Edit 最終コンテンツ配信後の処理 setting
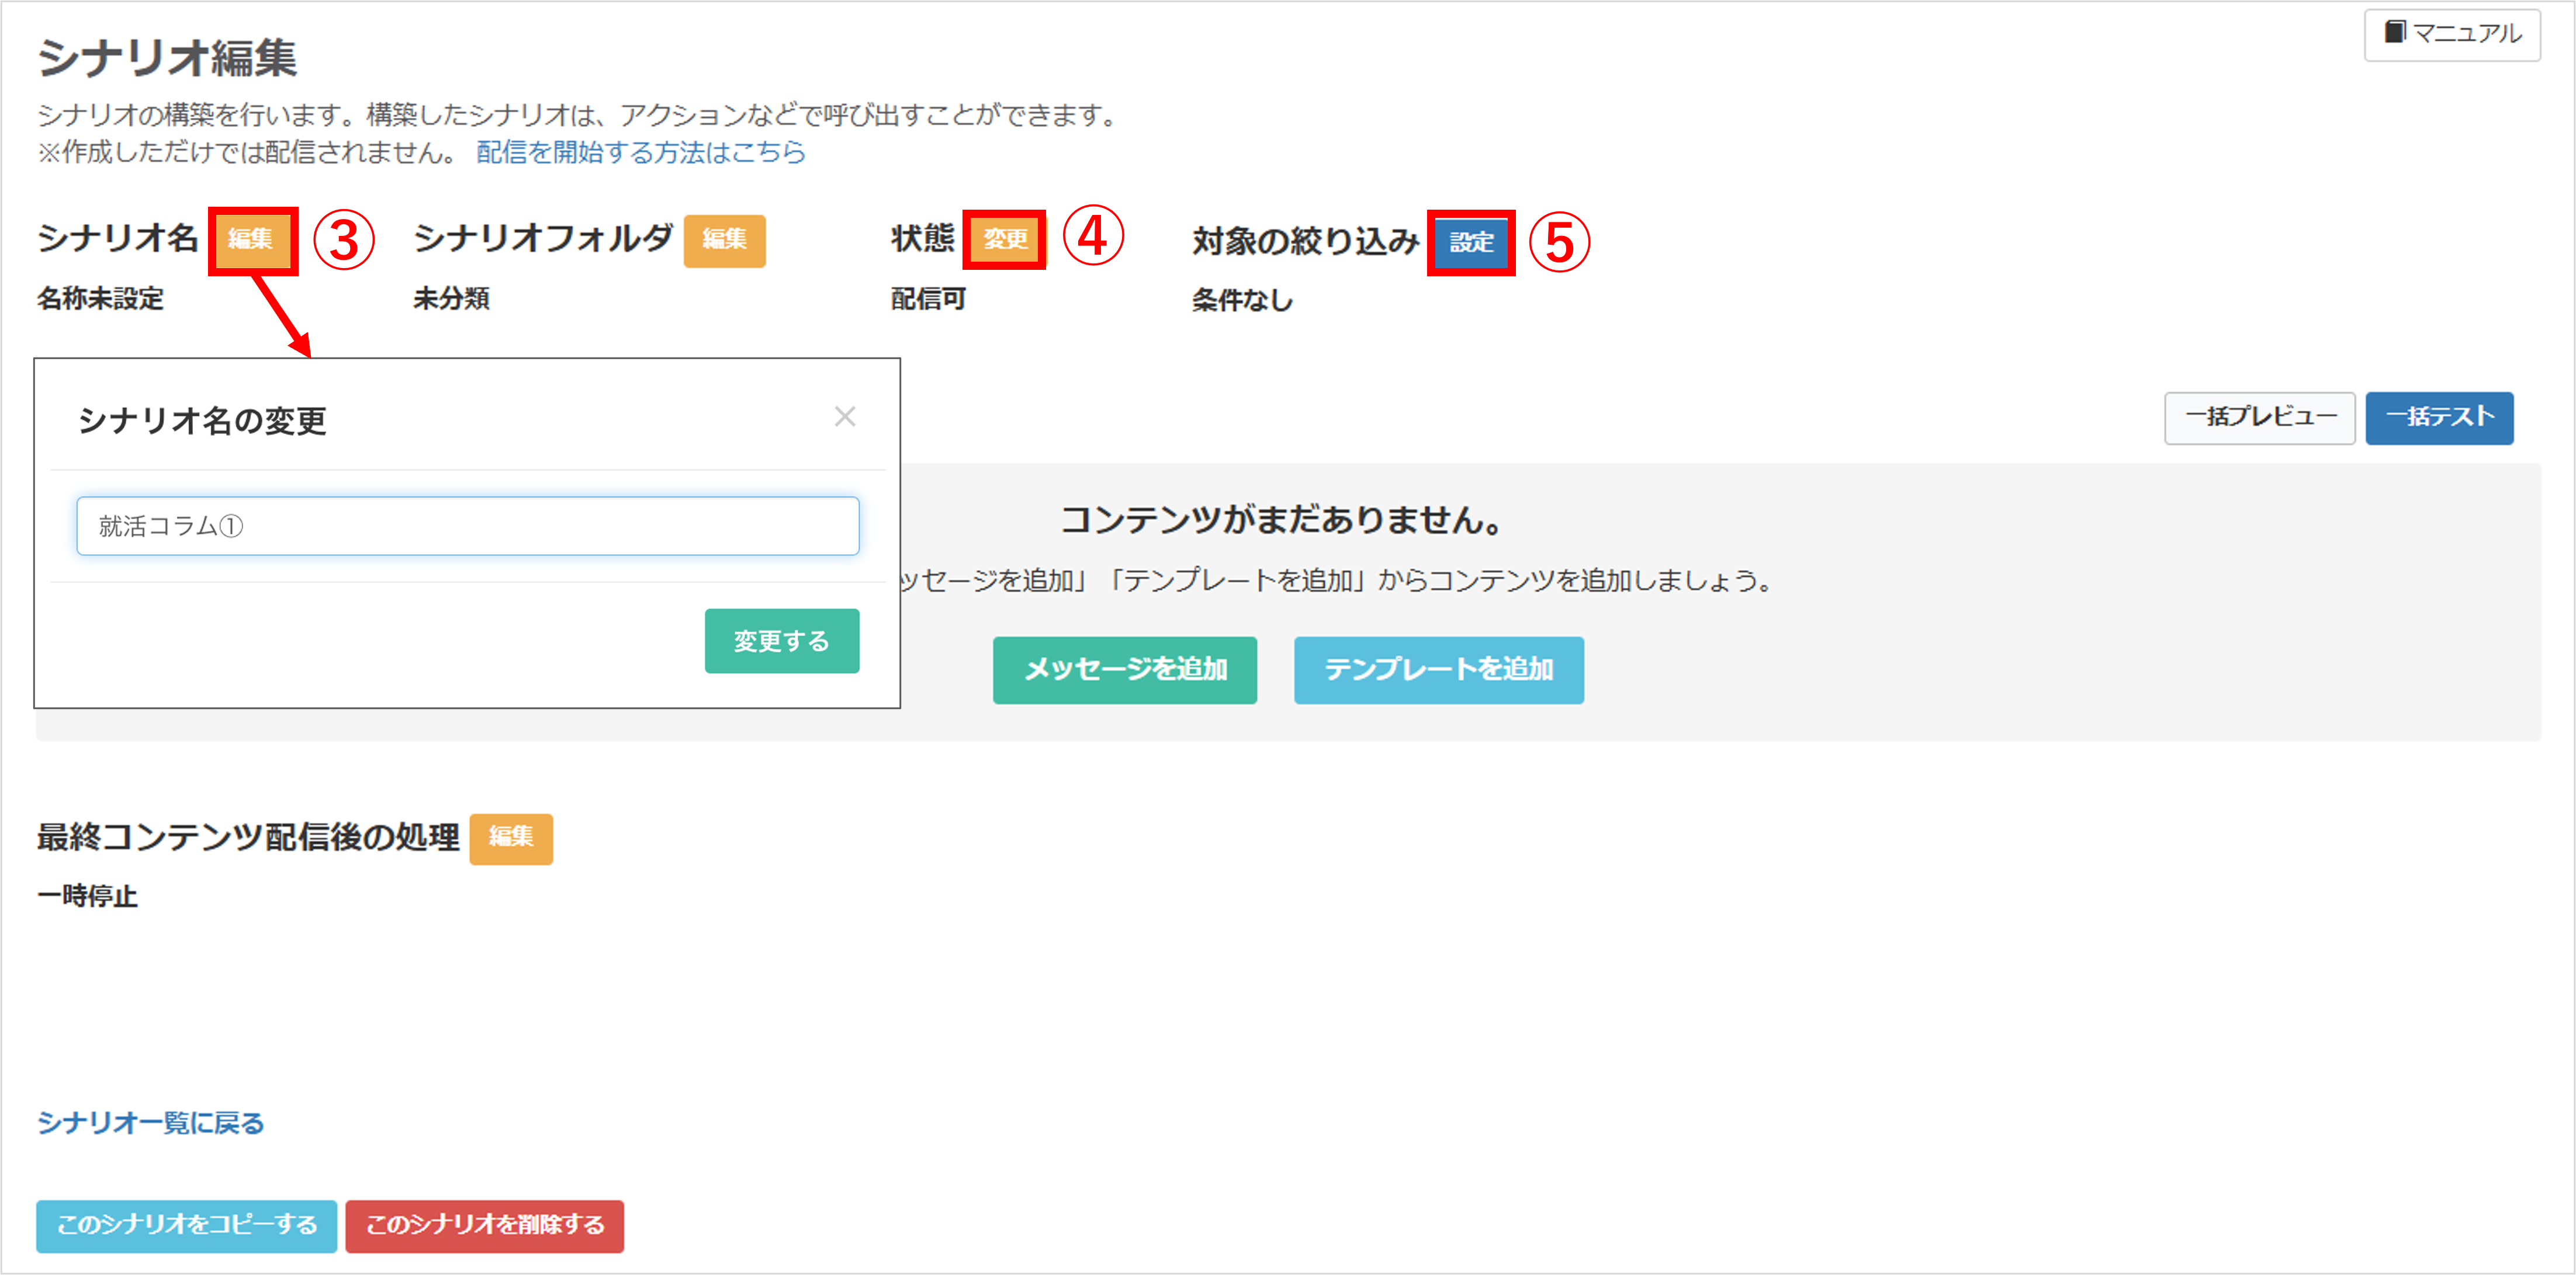 pyautogui.click(x=511, y=838)
